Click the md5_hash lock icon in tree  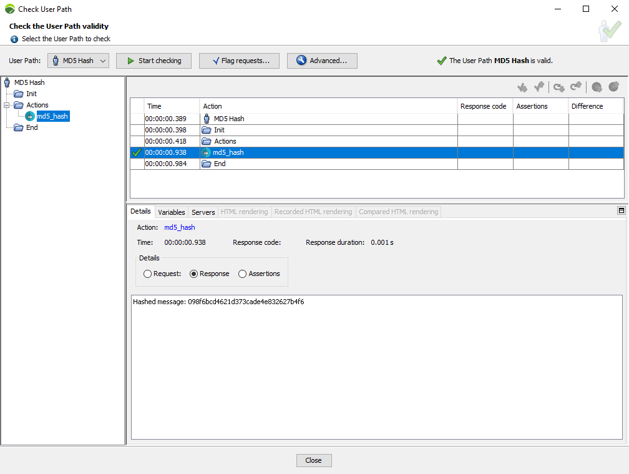pyautogui.click(x=30, y=116)
